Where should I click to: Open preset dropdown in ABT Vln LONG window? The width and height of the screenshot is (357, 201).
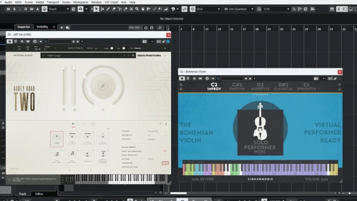click(x=82, y=42)
